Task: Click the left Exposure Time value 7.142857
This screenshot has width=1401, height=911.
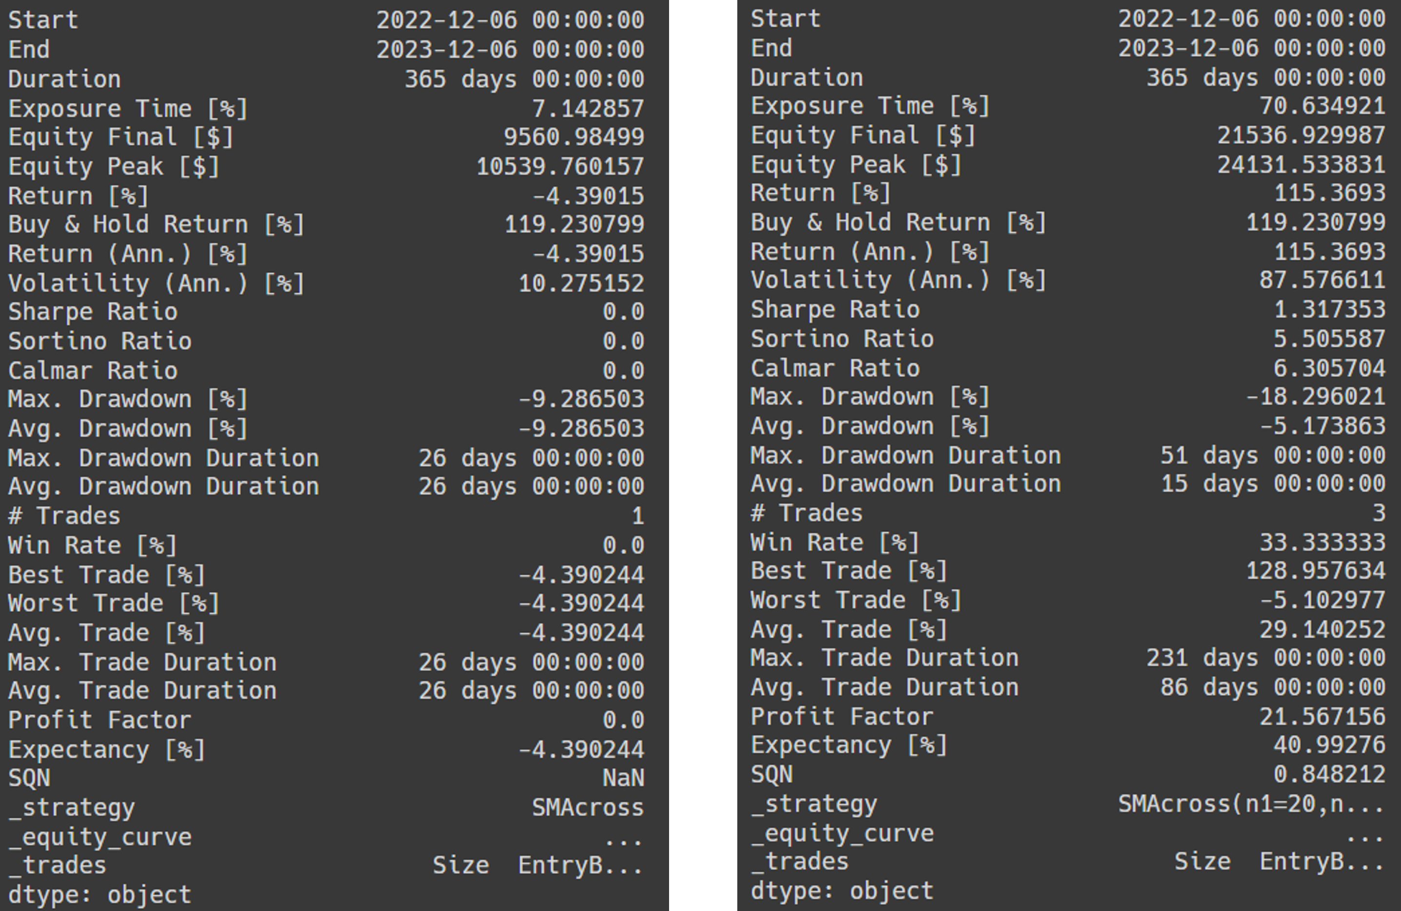Action: (x=588, y=108)
